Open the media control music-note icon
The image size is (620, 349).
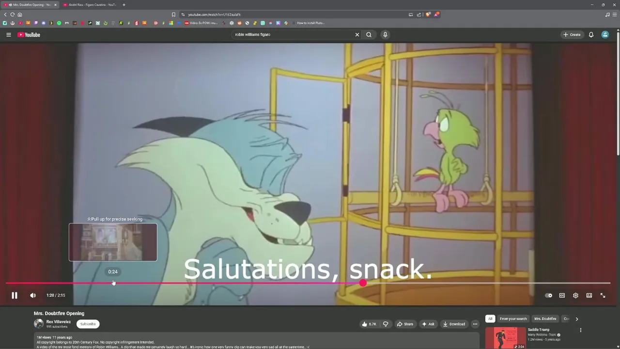click(607, 15)
